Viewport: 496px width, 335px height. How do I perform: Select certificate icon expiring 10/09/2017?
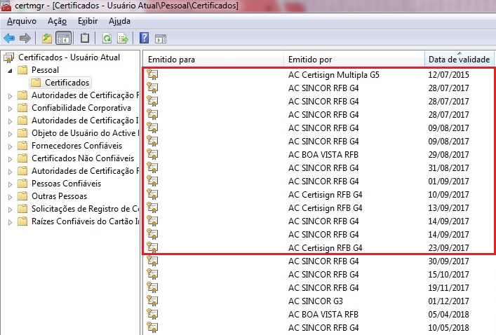[x=152, y=194]
